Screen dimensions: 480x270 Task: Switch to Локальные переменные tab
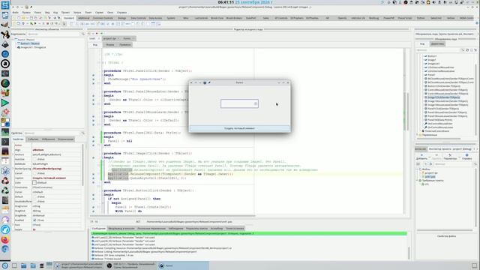(x=151, y=228)
